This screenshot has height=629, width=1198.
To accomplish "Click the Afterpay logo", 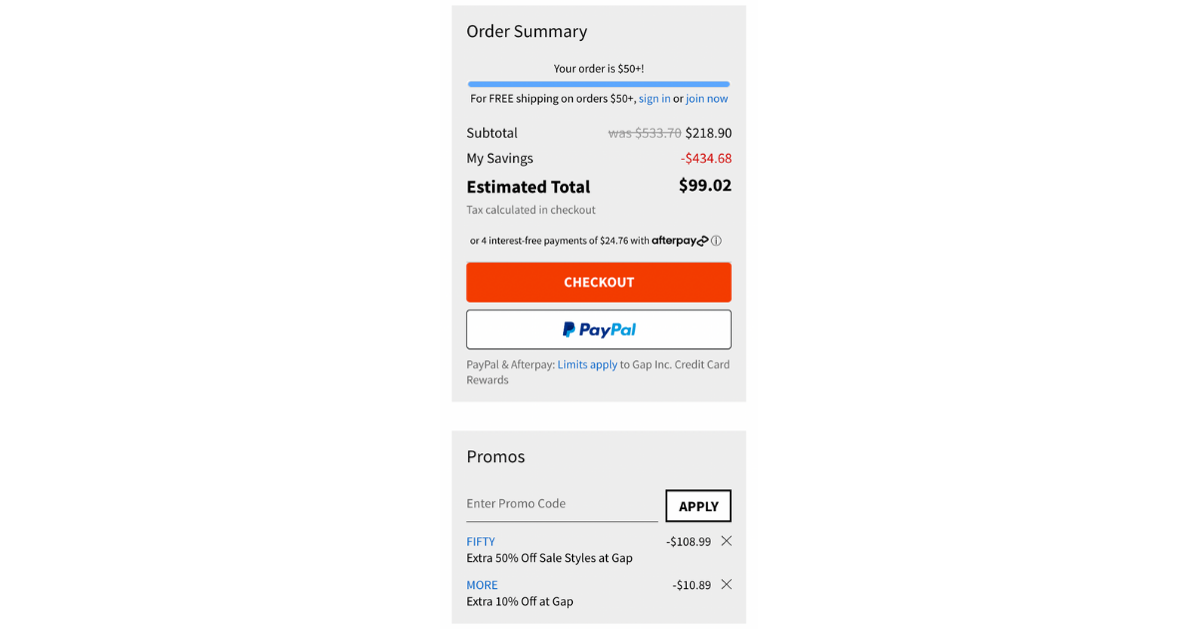I will (x=680, y=241).
